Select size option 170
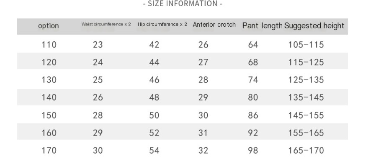376x160 pixels. tap(49, 150)
